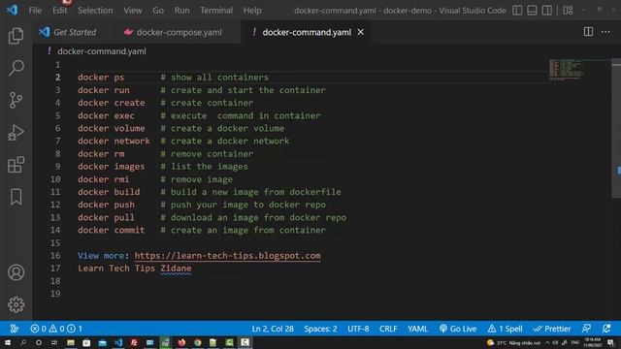This screenshot has width=621, height=349.
Task: Open the Accounts menu icon
Action: pos(16,272)
